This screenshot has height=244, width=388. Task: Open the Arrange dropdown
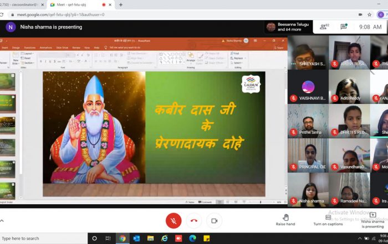coord(191,58)
